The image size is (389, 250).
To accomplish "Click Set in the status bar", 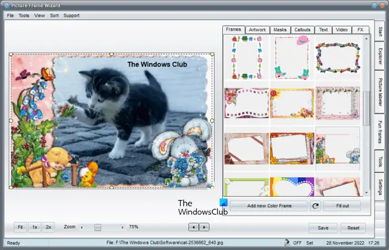I will pyautogui.click(x=310, y=243).
